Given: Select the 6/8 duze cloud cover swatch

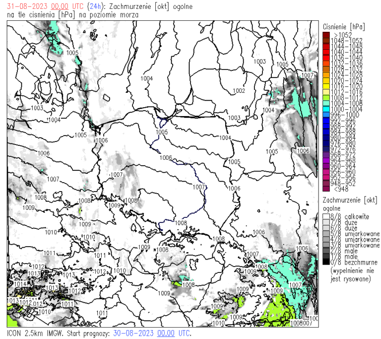Looking at the screenshot, I should point(326,228).
